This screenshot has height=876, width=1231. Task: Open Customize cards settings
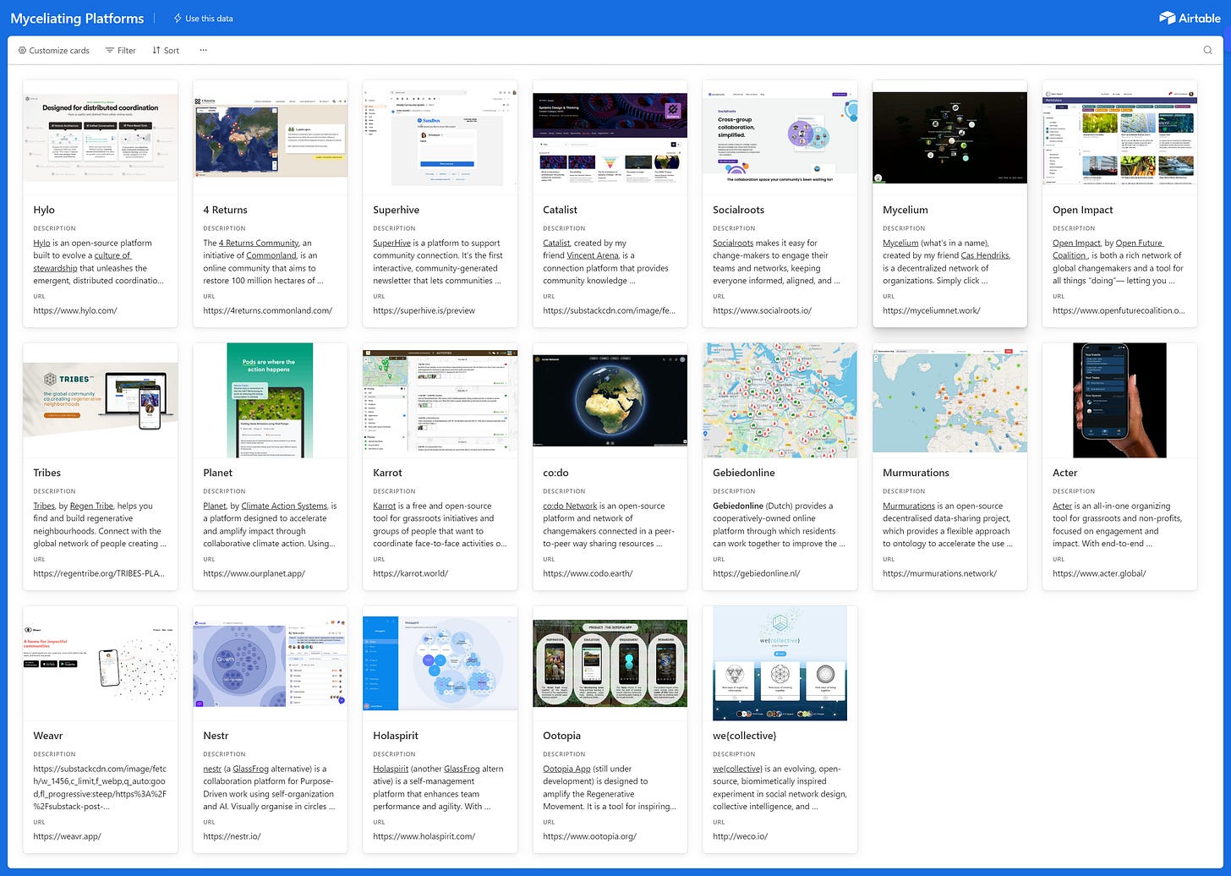54,50
